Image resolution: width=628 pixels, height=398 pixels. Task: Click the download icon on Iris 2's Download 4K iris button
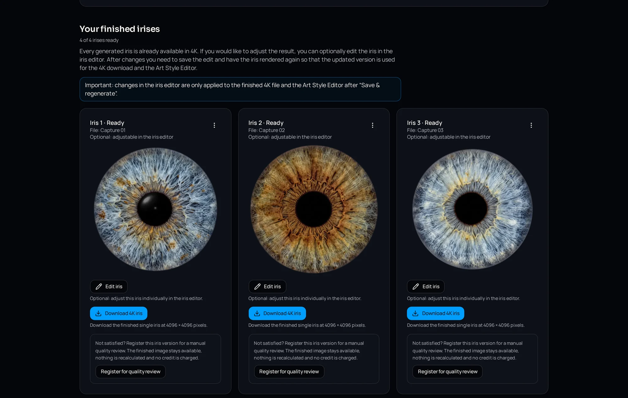click(257, 313)
